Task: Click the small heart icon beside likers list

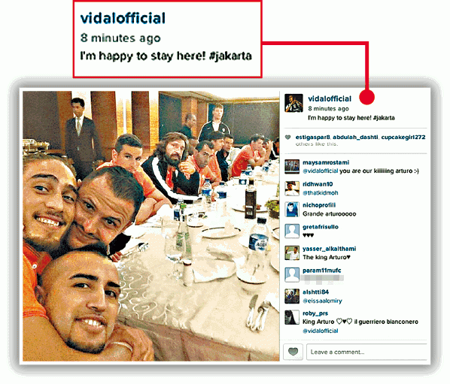Action: tap(288, 138)
